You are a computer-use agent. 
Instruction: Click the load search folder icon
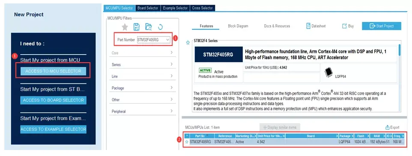point(149,27)
